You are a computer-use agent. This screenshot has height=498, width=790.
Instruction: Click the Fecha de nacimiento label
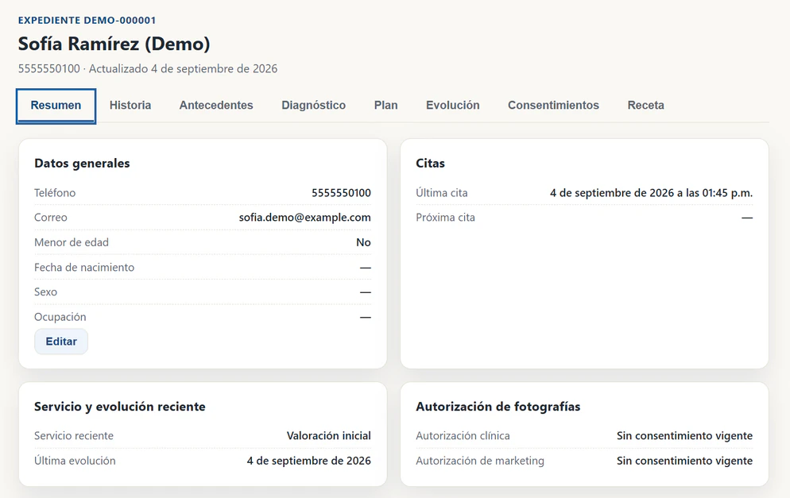coord(84,268)
